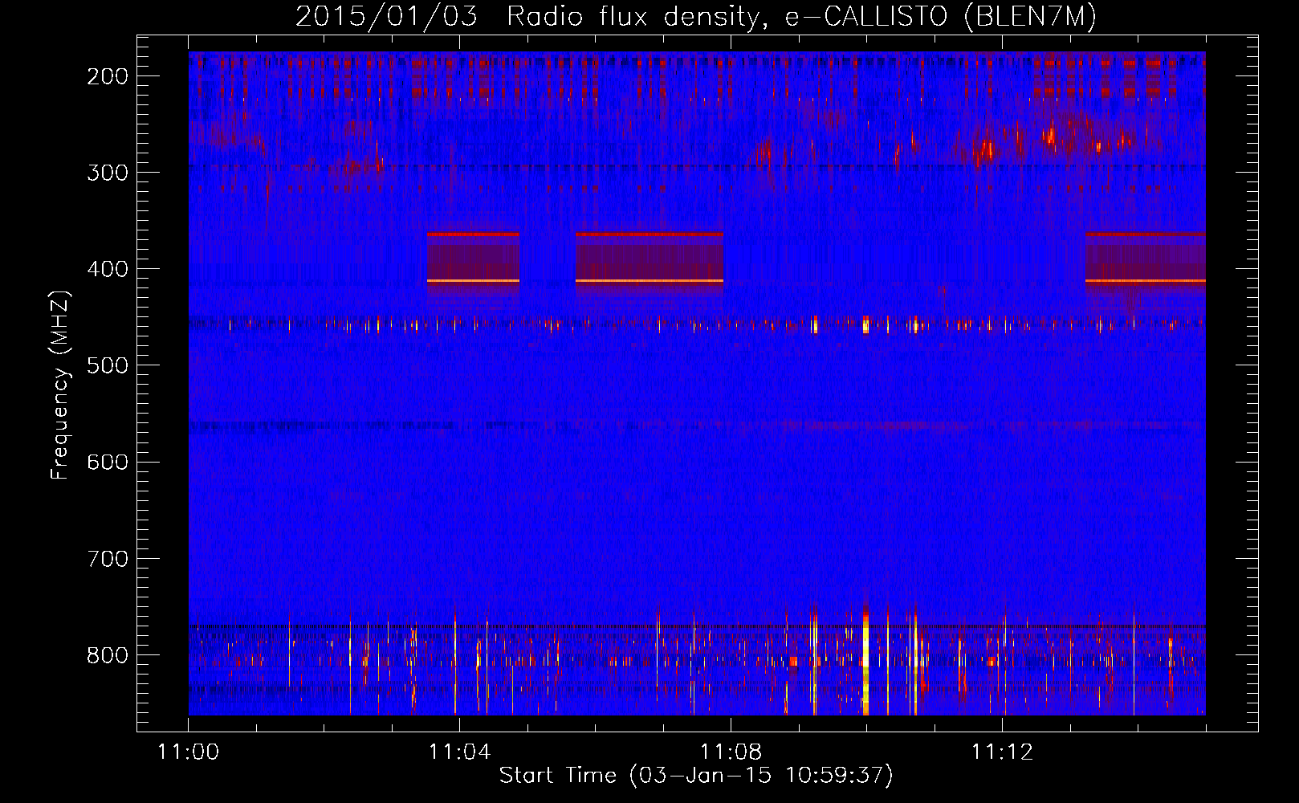1299x803 pixels.
Task: Click the 800 frequency tick label
Action: click(x=108, y=655)
